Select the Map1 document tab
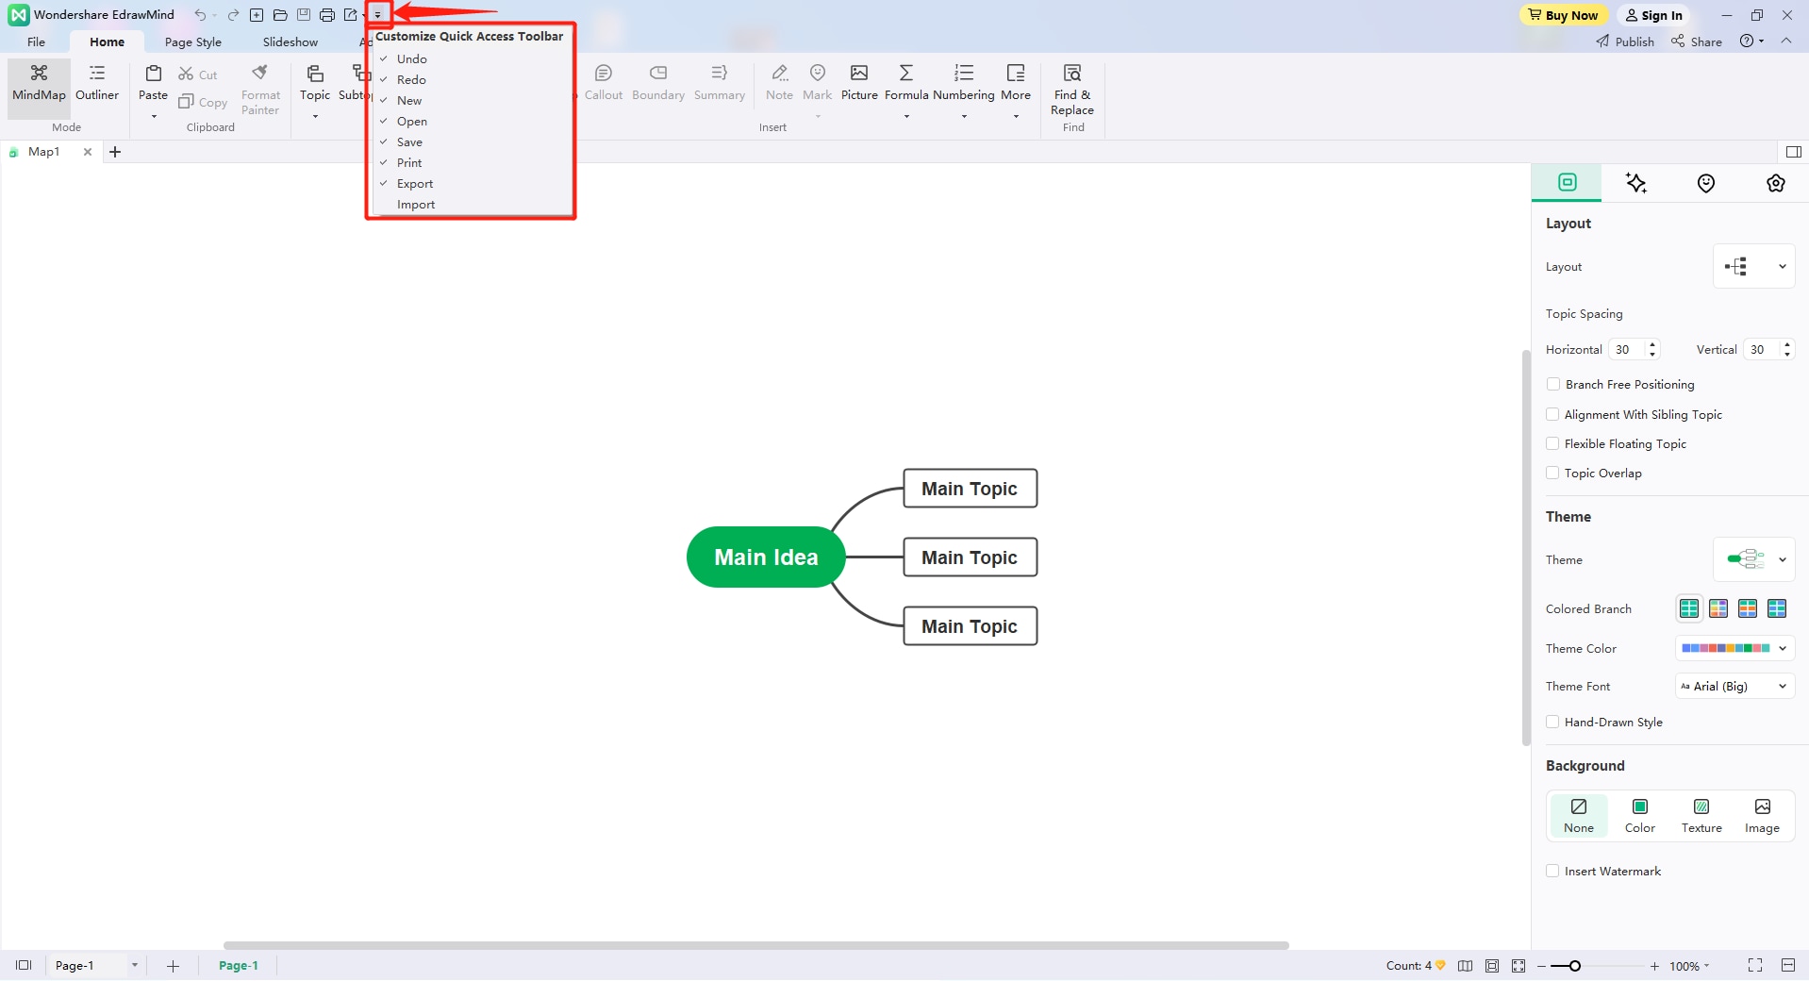Image resolution: width=1809 pixels, height=981 pixels. 43,151
